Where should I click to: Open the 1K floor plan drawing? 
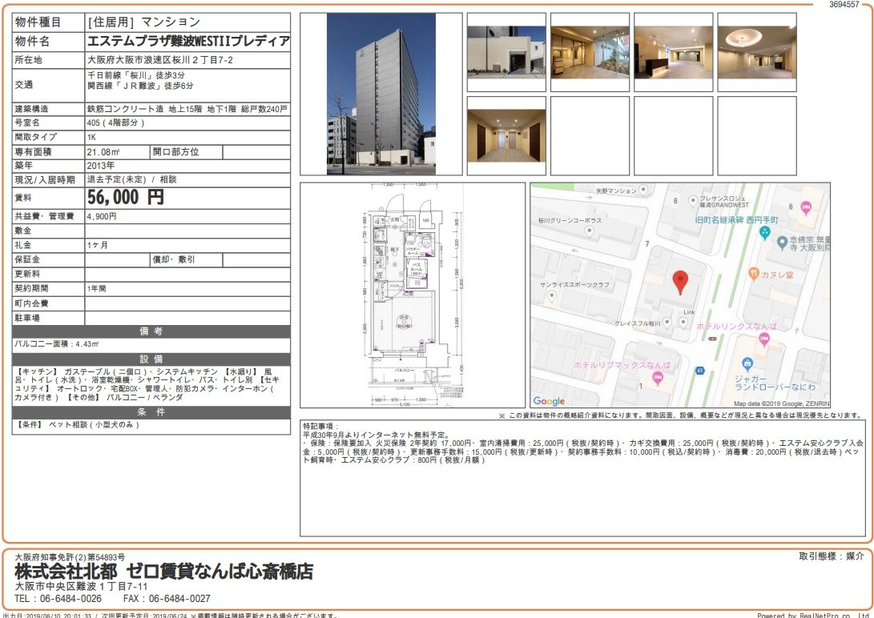click(x=413, y=295)
